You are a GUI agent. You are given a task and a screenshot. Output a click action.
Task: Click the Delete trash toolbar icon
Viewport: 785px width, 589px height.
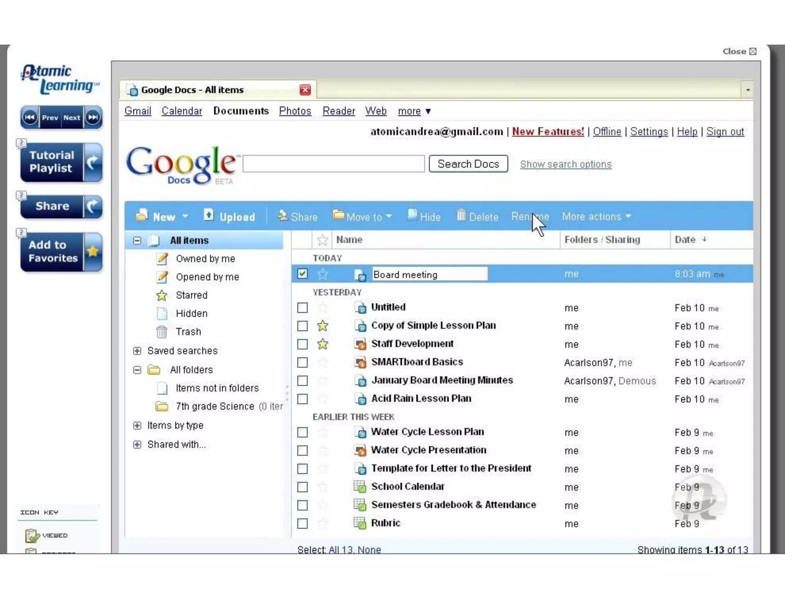point(461,216)
